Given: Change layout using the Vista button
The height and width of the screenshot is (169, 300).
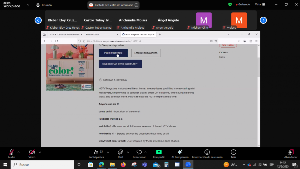Looking at the screenshot, I should pyautogui.click(x=260, y=4).
